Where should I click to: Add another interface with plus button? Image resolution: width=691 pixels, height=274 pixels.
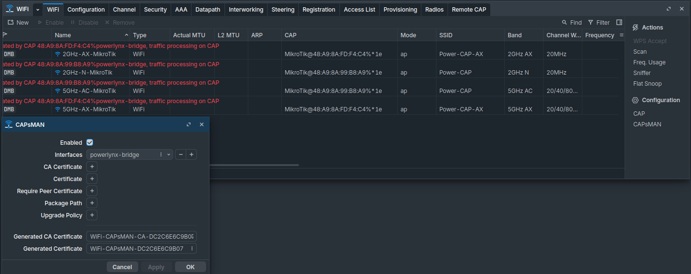click(x=192, y=154)
